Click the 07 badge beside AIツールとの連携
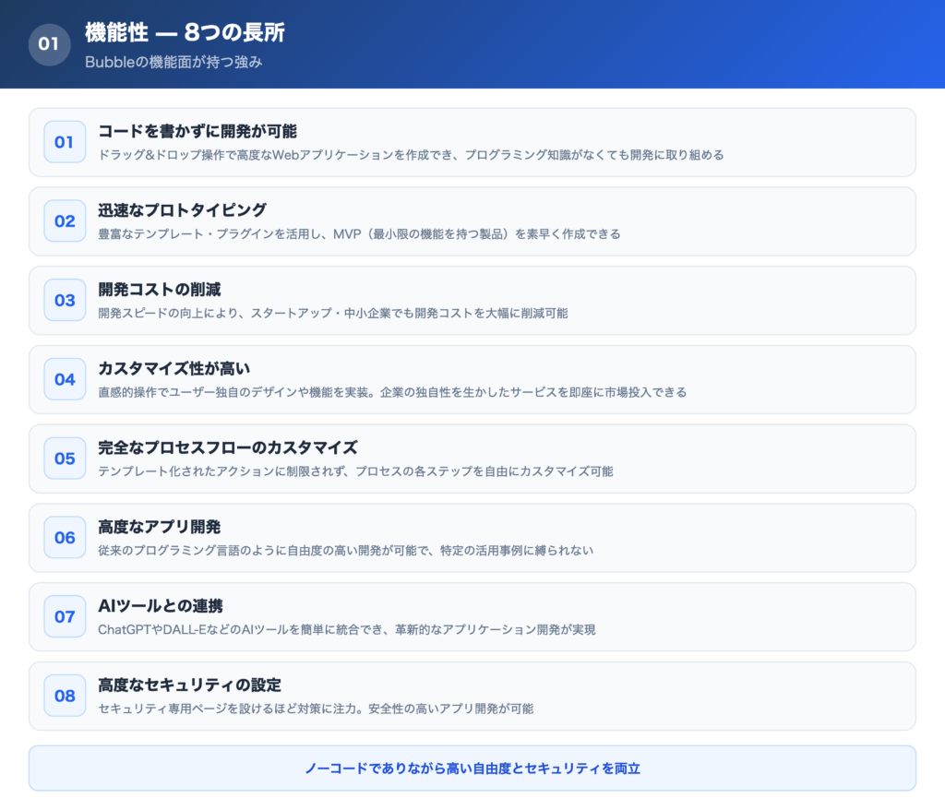The width and height of the screenshot is (945, 810). (x=64, y=616)
